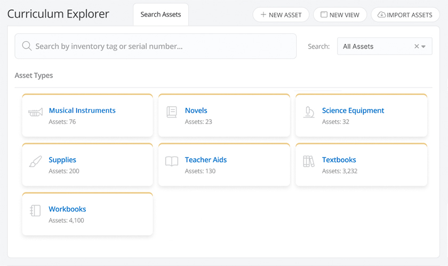Click the microscope icon for Science Equipment

pos(309,112)
